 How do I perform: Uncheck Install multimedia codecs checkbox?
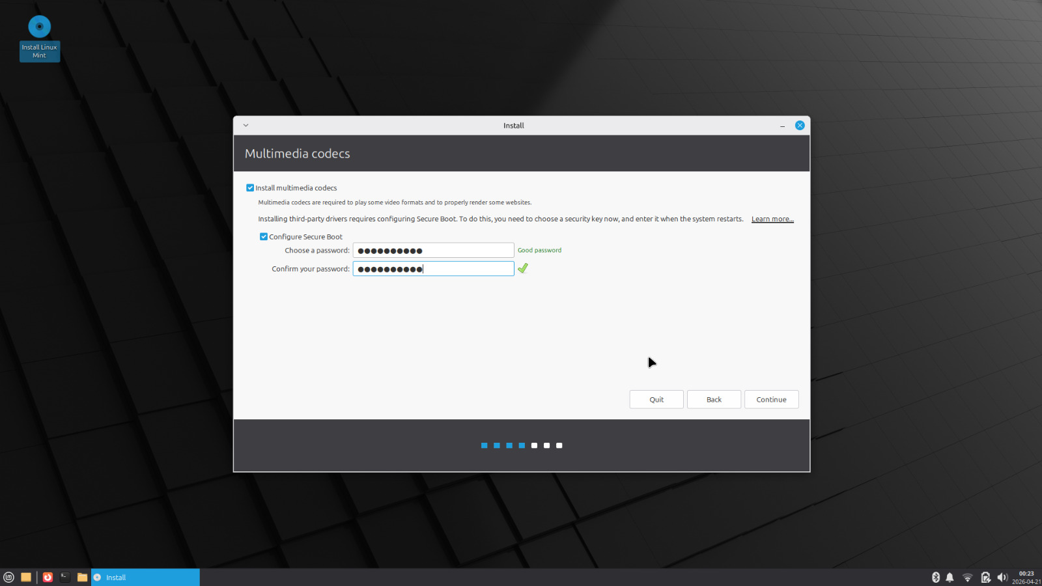pyautogui.click(x=250, y=188)
